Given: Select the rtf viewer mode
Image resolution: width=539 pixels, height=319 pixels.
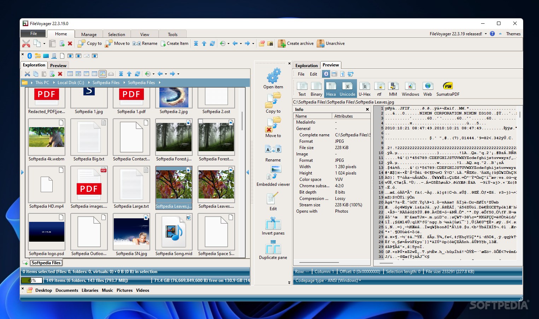Looking at the screenshot, I should tap(379, 89).
